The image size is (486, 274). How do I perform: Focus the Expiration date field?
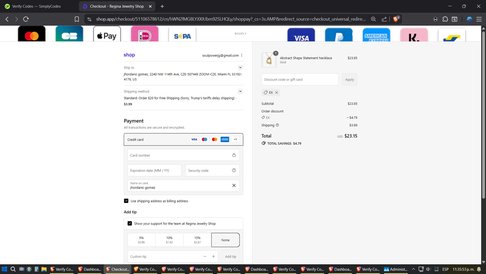tap(155, 170)
